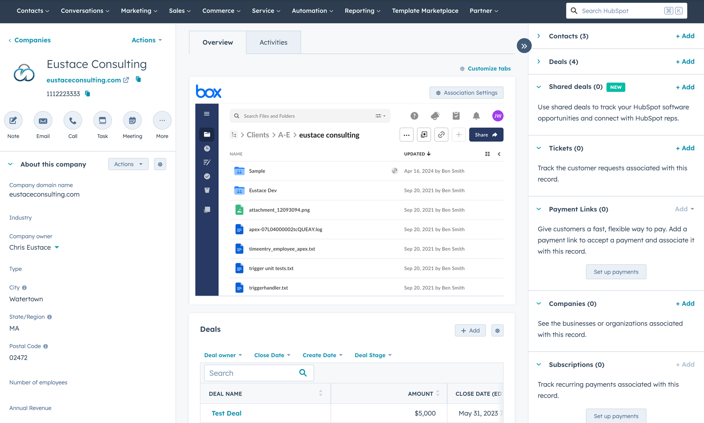Click the Search Files and Folders box
Screen dimensions: 704x423
point(310,116)
